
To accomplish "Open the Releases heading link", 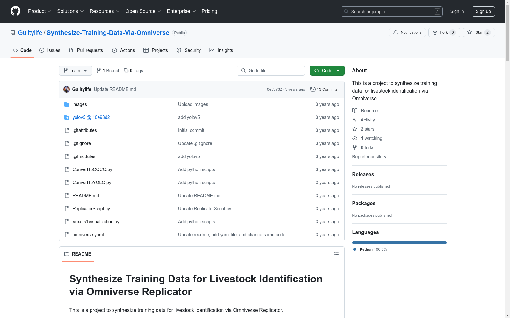I will [363, 174].
